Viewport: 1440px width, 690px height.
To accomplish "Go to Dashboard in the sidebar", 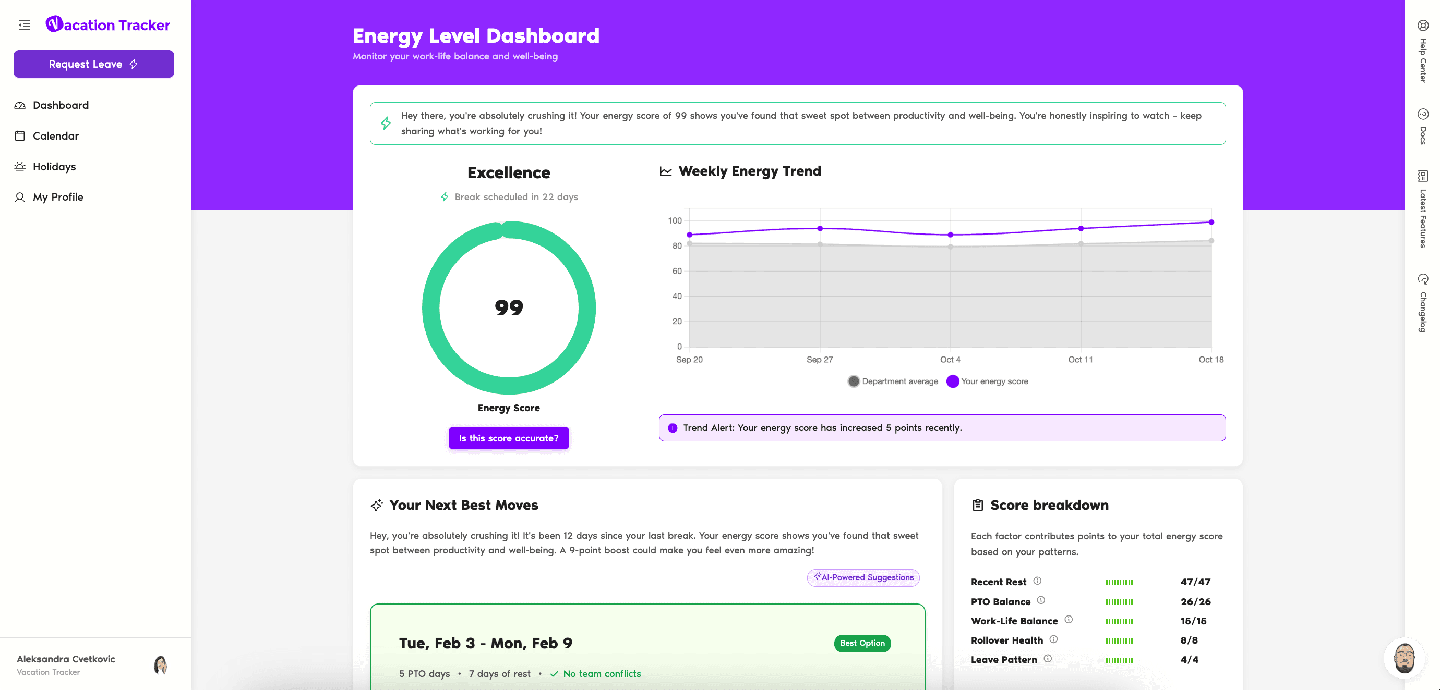I will 61,105.
